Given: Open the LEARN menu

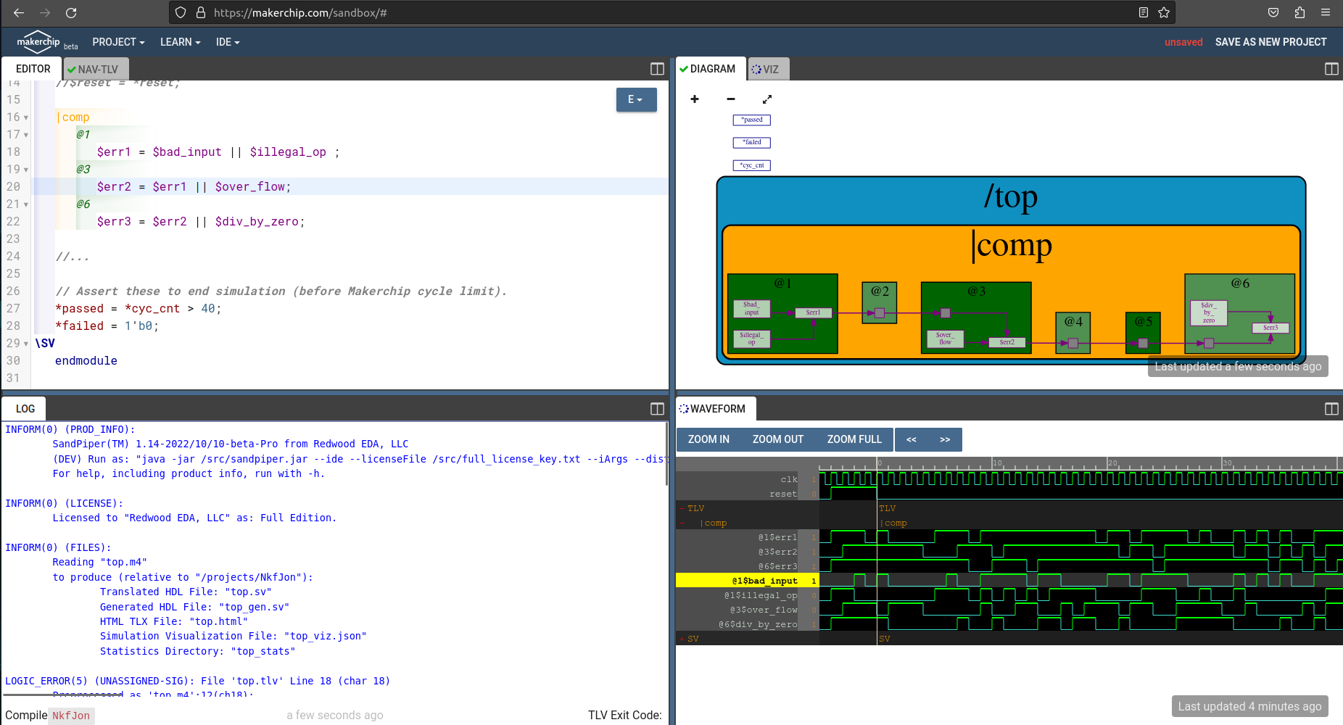Looking at the screenshot, I should 180,42.
